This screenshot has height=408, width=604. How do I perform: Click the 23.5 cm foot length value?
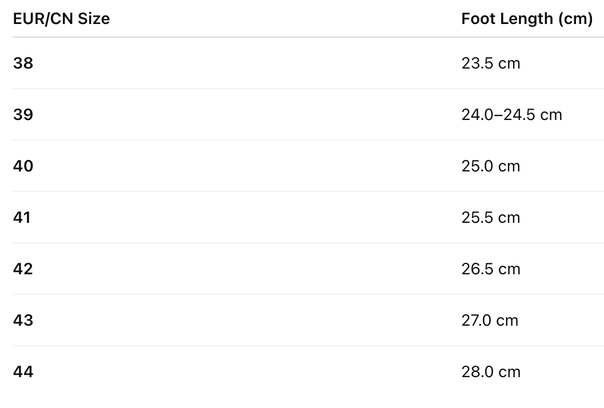pos(491,63)
